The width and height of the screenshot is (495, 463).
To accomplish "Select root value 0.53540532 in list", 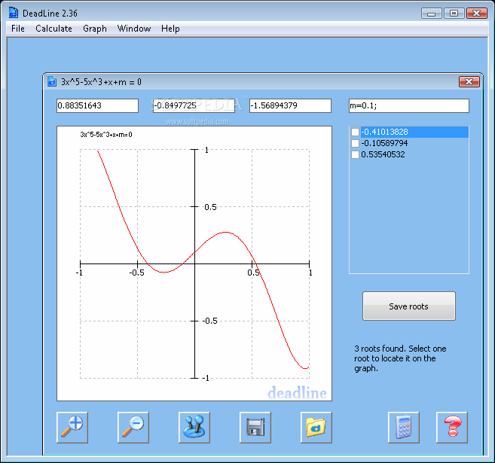I will tap(383, 154).
